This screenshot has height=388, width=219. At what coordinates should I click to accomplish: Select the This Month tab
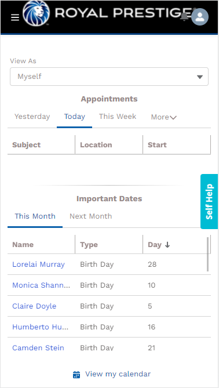[35, 216]
